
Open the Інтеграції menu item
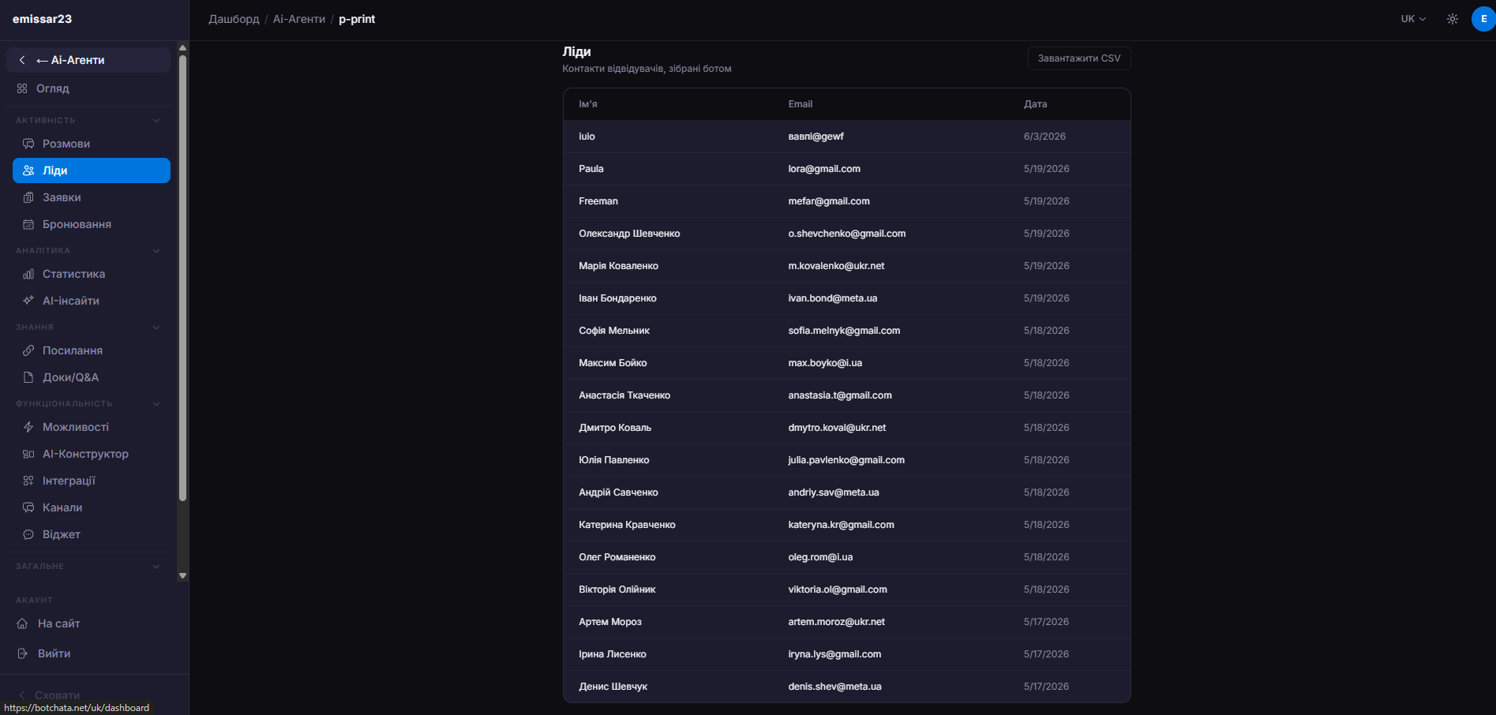coord(92,481)
